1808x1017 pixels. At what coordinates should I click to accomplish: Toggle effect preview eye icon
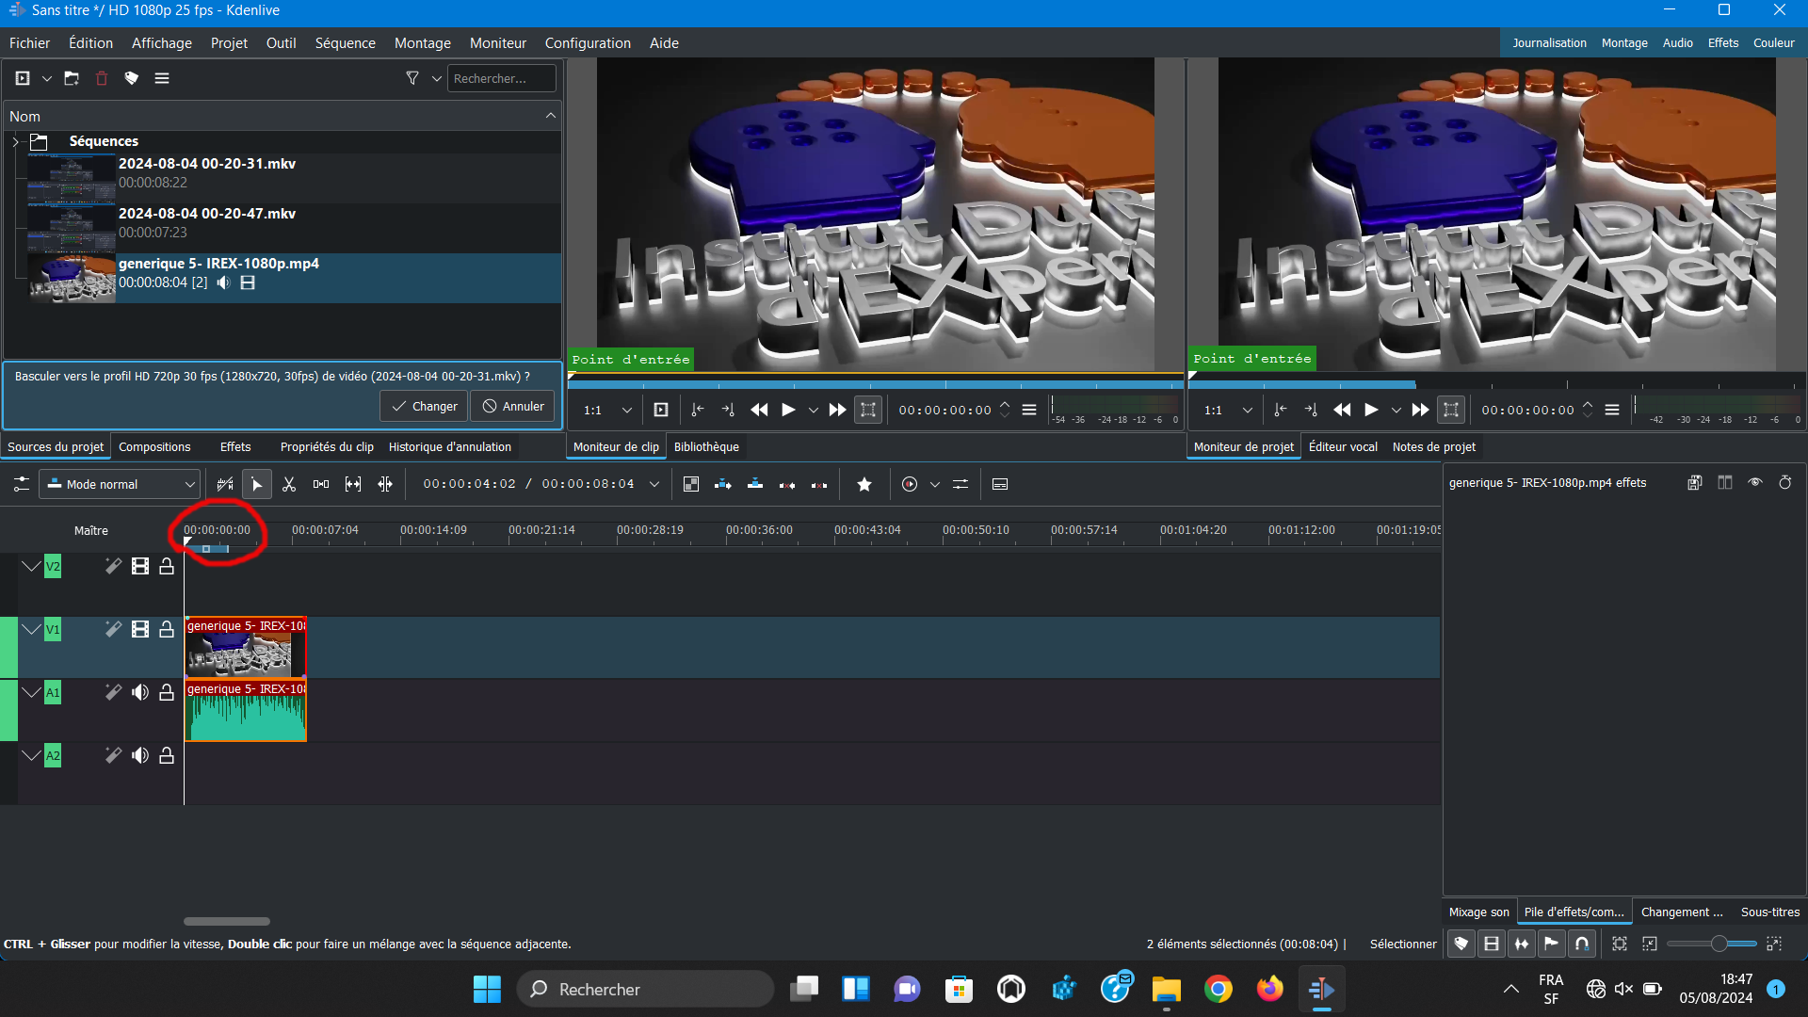1755,482
